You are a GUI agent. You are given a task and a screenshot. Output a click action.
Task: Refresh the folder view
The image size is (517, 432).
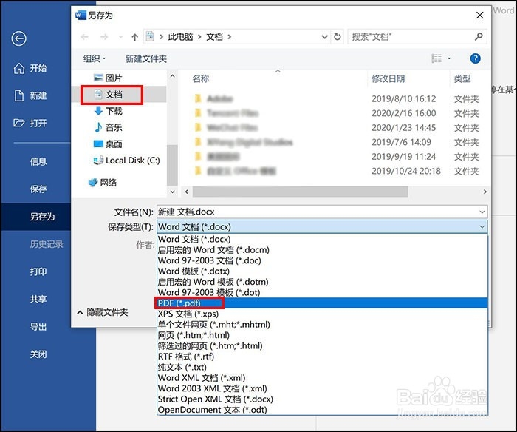pos(337,37)
